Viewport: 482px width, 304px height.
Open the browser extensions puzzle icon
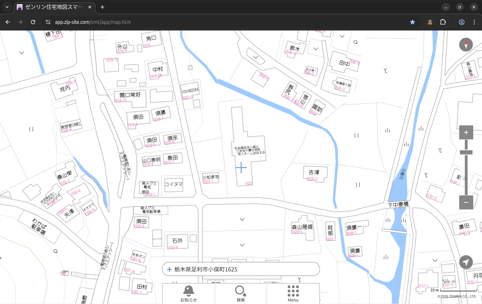[443, 22]
